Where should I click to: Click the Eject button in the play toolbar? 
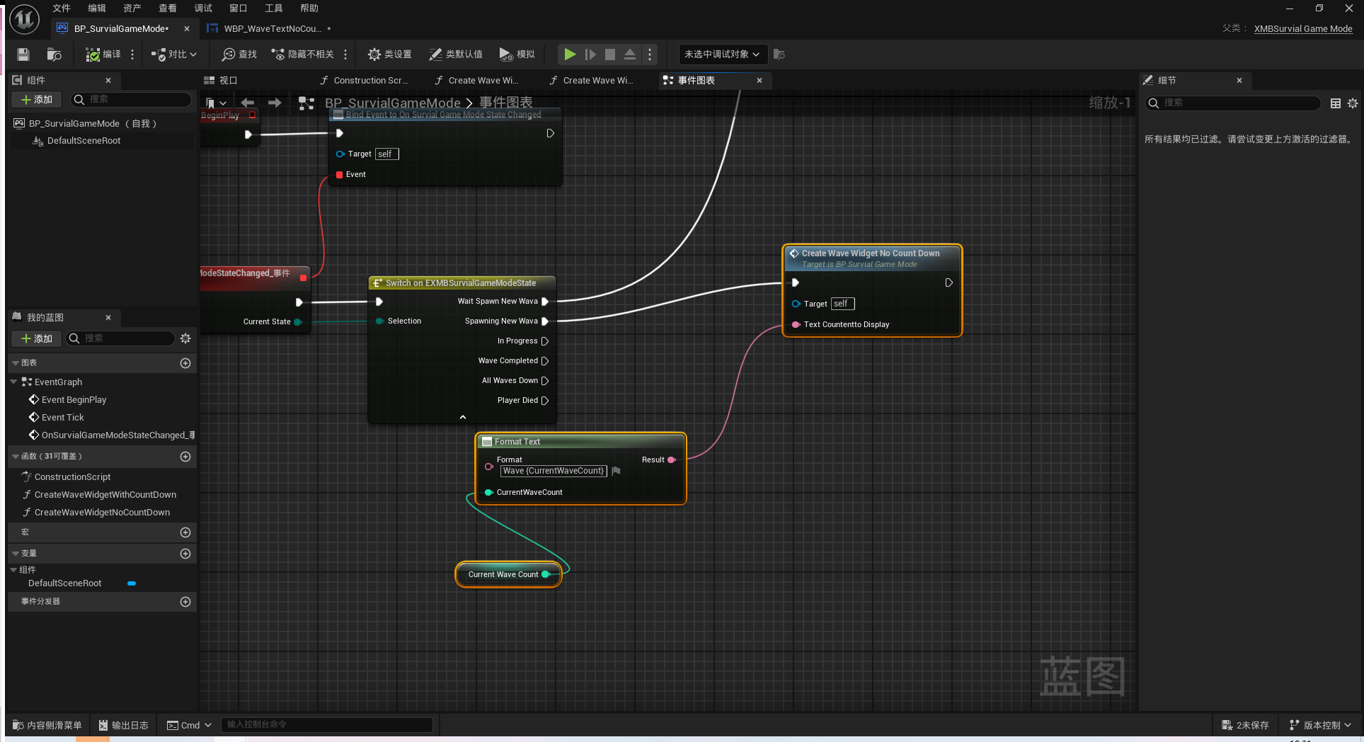click(x=630, y=55)
